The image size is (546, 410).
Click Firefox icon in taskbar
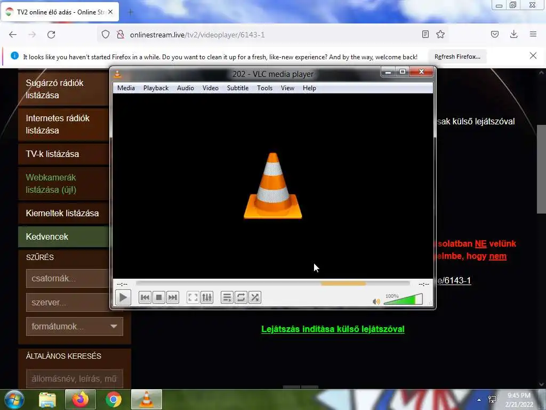[x=81, y=399]
